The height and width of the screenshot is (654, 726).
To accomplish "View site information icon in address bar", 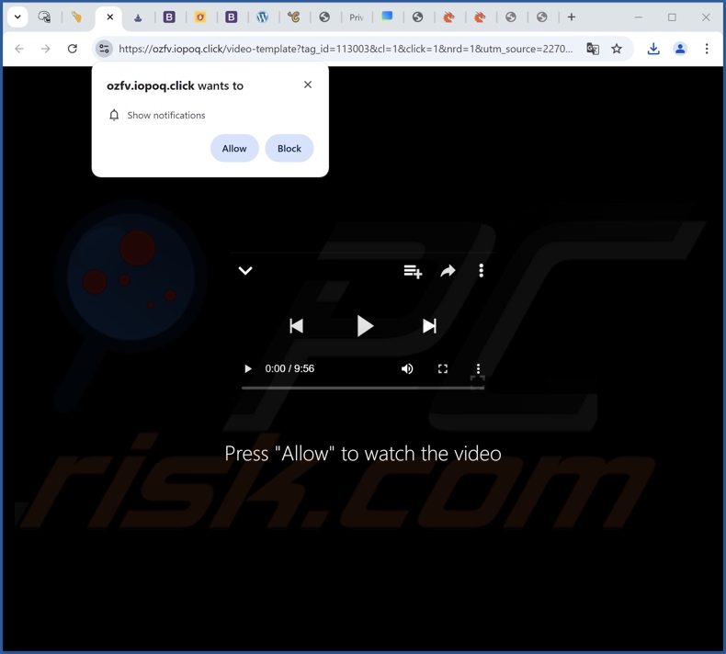I will [x=104, y=49].
